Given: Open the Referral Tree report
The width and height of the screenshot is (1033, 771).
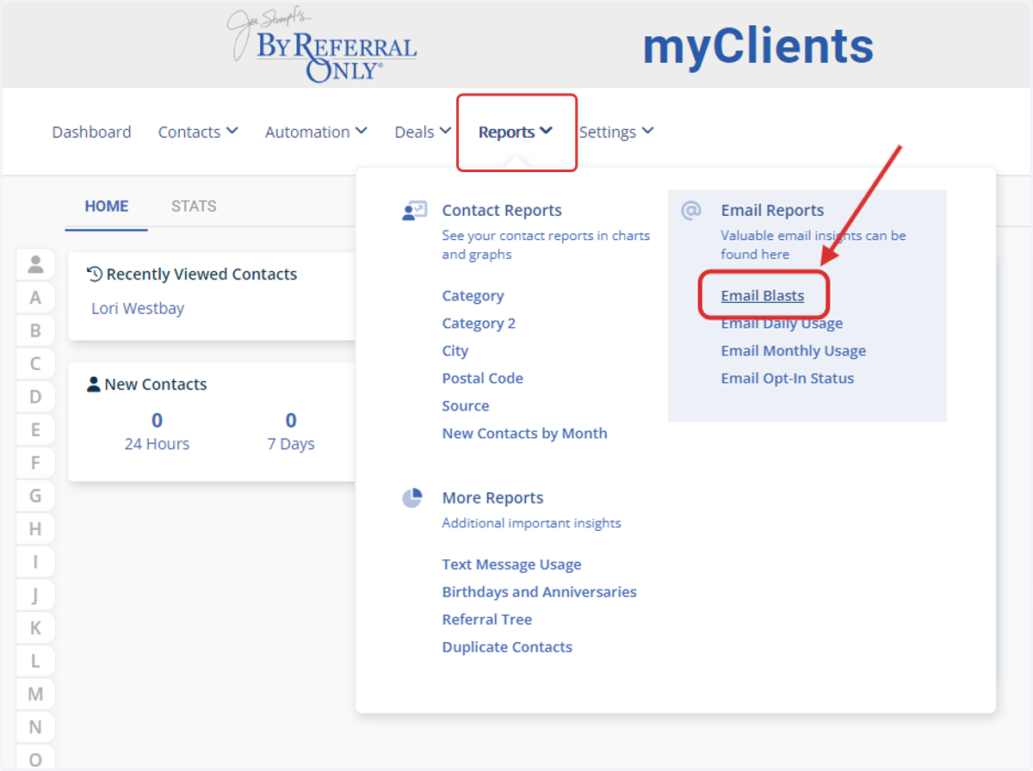Looking at the screenshot, I should (487, 620).
